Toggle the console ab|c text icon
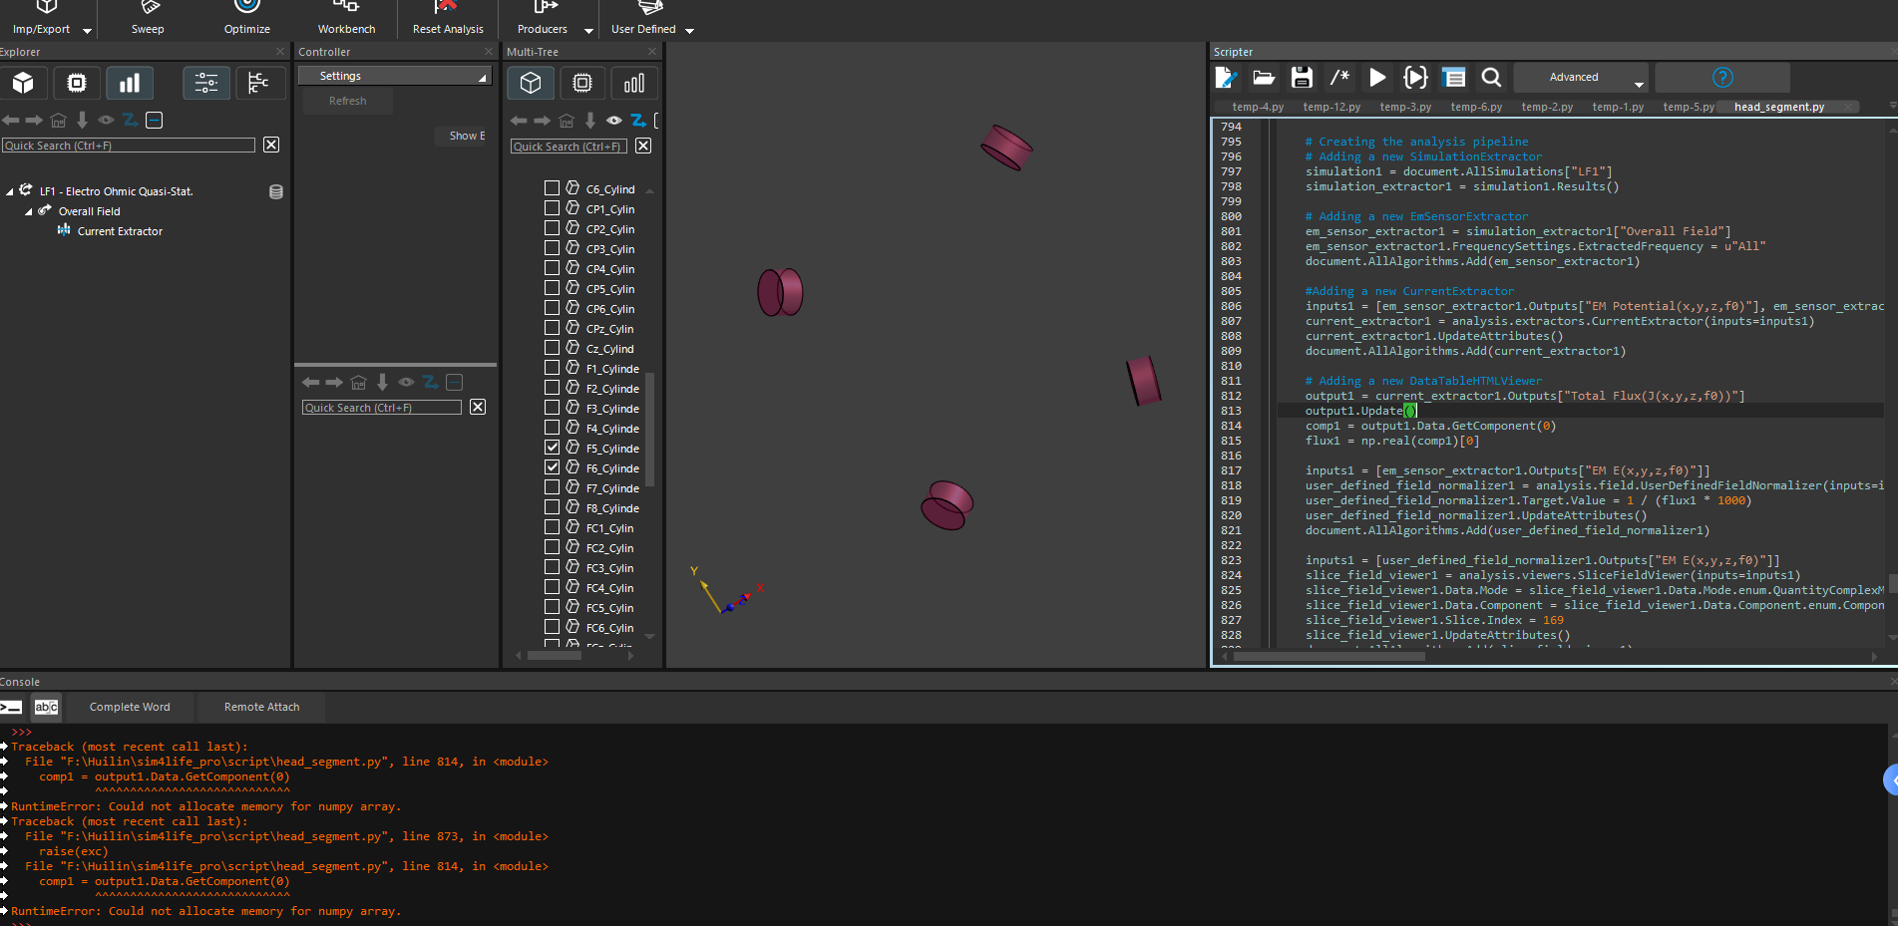The image size is (1898, 926). click(46, 707)
